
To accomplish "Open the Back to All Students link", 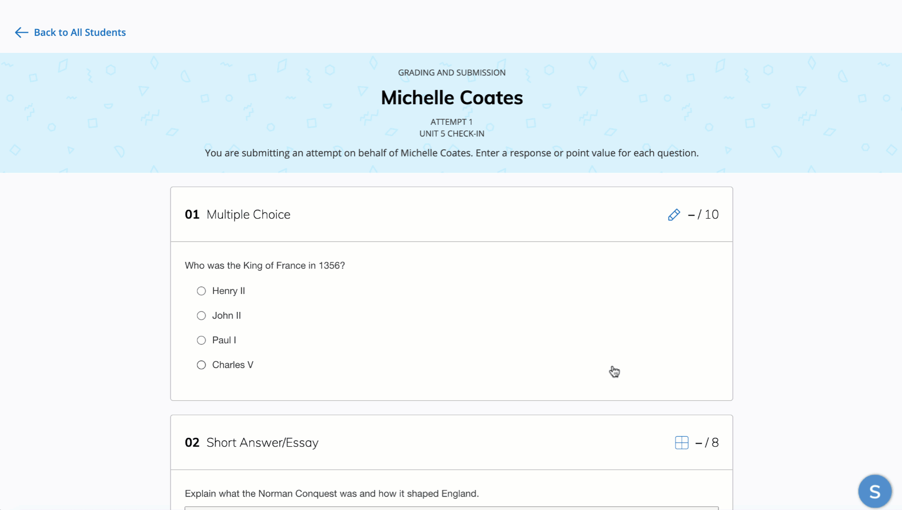I will (79, 32).
